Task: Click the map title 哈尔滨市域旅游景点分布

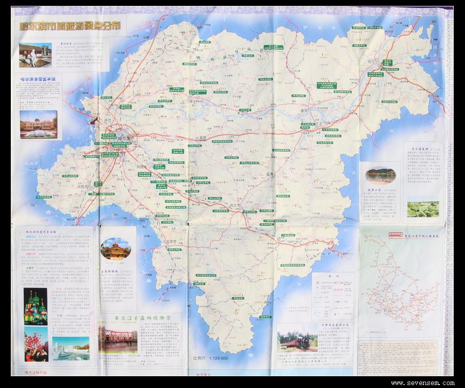Action: 70,26
